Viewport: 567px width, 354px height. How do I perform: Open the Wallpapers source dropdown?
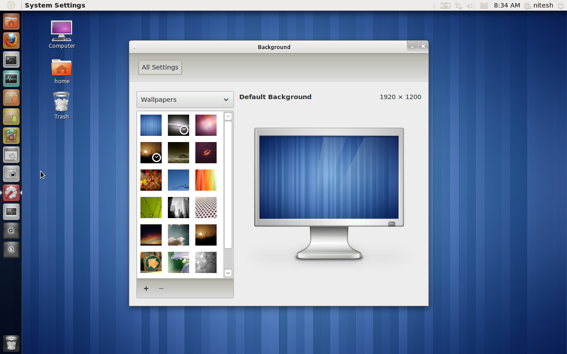coord(185,100)
